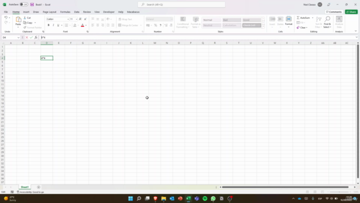360x203 pixels.
Task: Toggle Italic formatting
Action: (x=53, y=25)
